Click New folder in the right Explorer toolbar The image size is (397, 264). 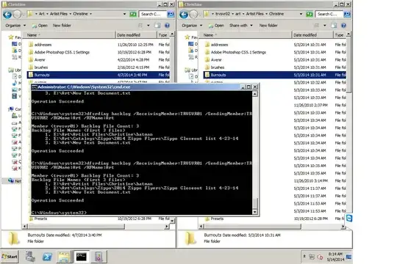(268, 26)
